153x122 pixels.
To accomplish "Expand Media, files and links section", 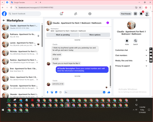I will tap(131, 61).
